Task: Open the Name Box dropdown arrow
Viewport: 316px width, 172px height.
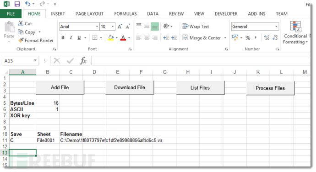Action: pos(35,60)
